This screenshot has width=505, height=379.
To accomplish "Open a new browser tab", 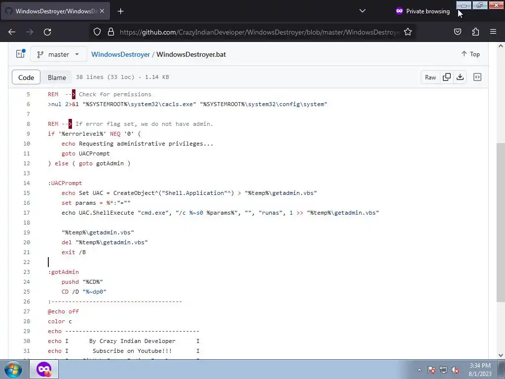I will [120, 11].
